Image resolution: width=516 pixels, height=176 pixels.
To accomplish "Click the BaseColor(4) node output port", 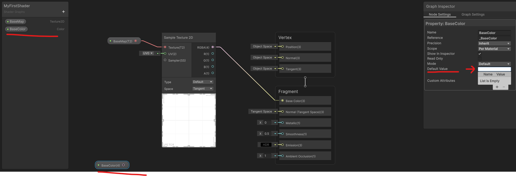I will (123, 165).
